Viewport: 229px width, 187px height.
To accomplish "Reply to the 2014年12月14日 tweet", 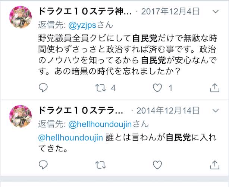I will 43,165.
